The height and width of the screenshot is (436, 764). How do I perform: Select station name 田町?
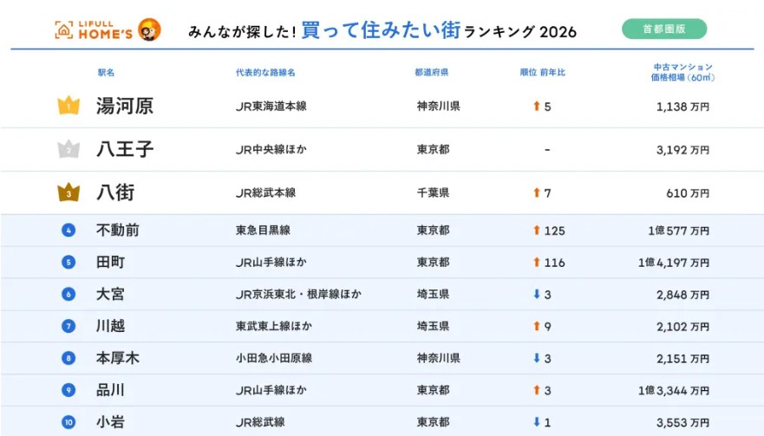111,262
